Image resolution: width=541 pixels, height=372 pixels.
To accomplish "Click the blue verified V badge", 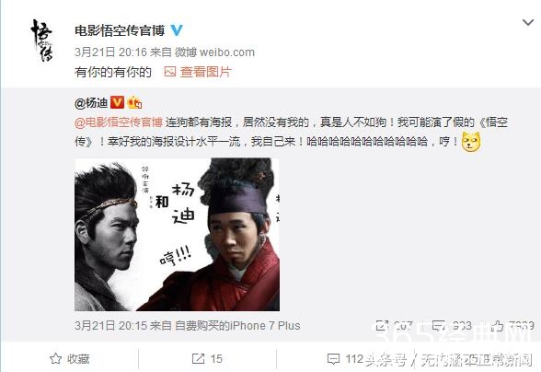I will pyautogui.click(x=177, y=30).
